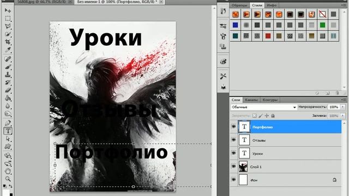Switch to the 56808.jpg document tab

tap(41, 2)
